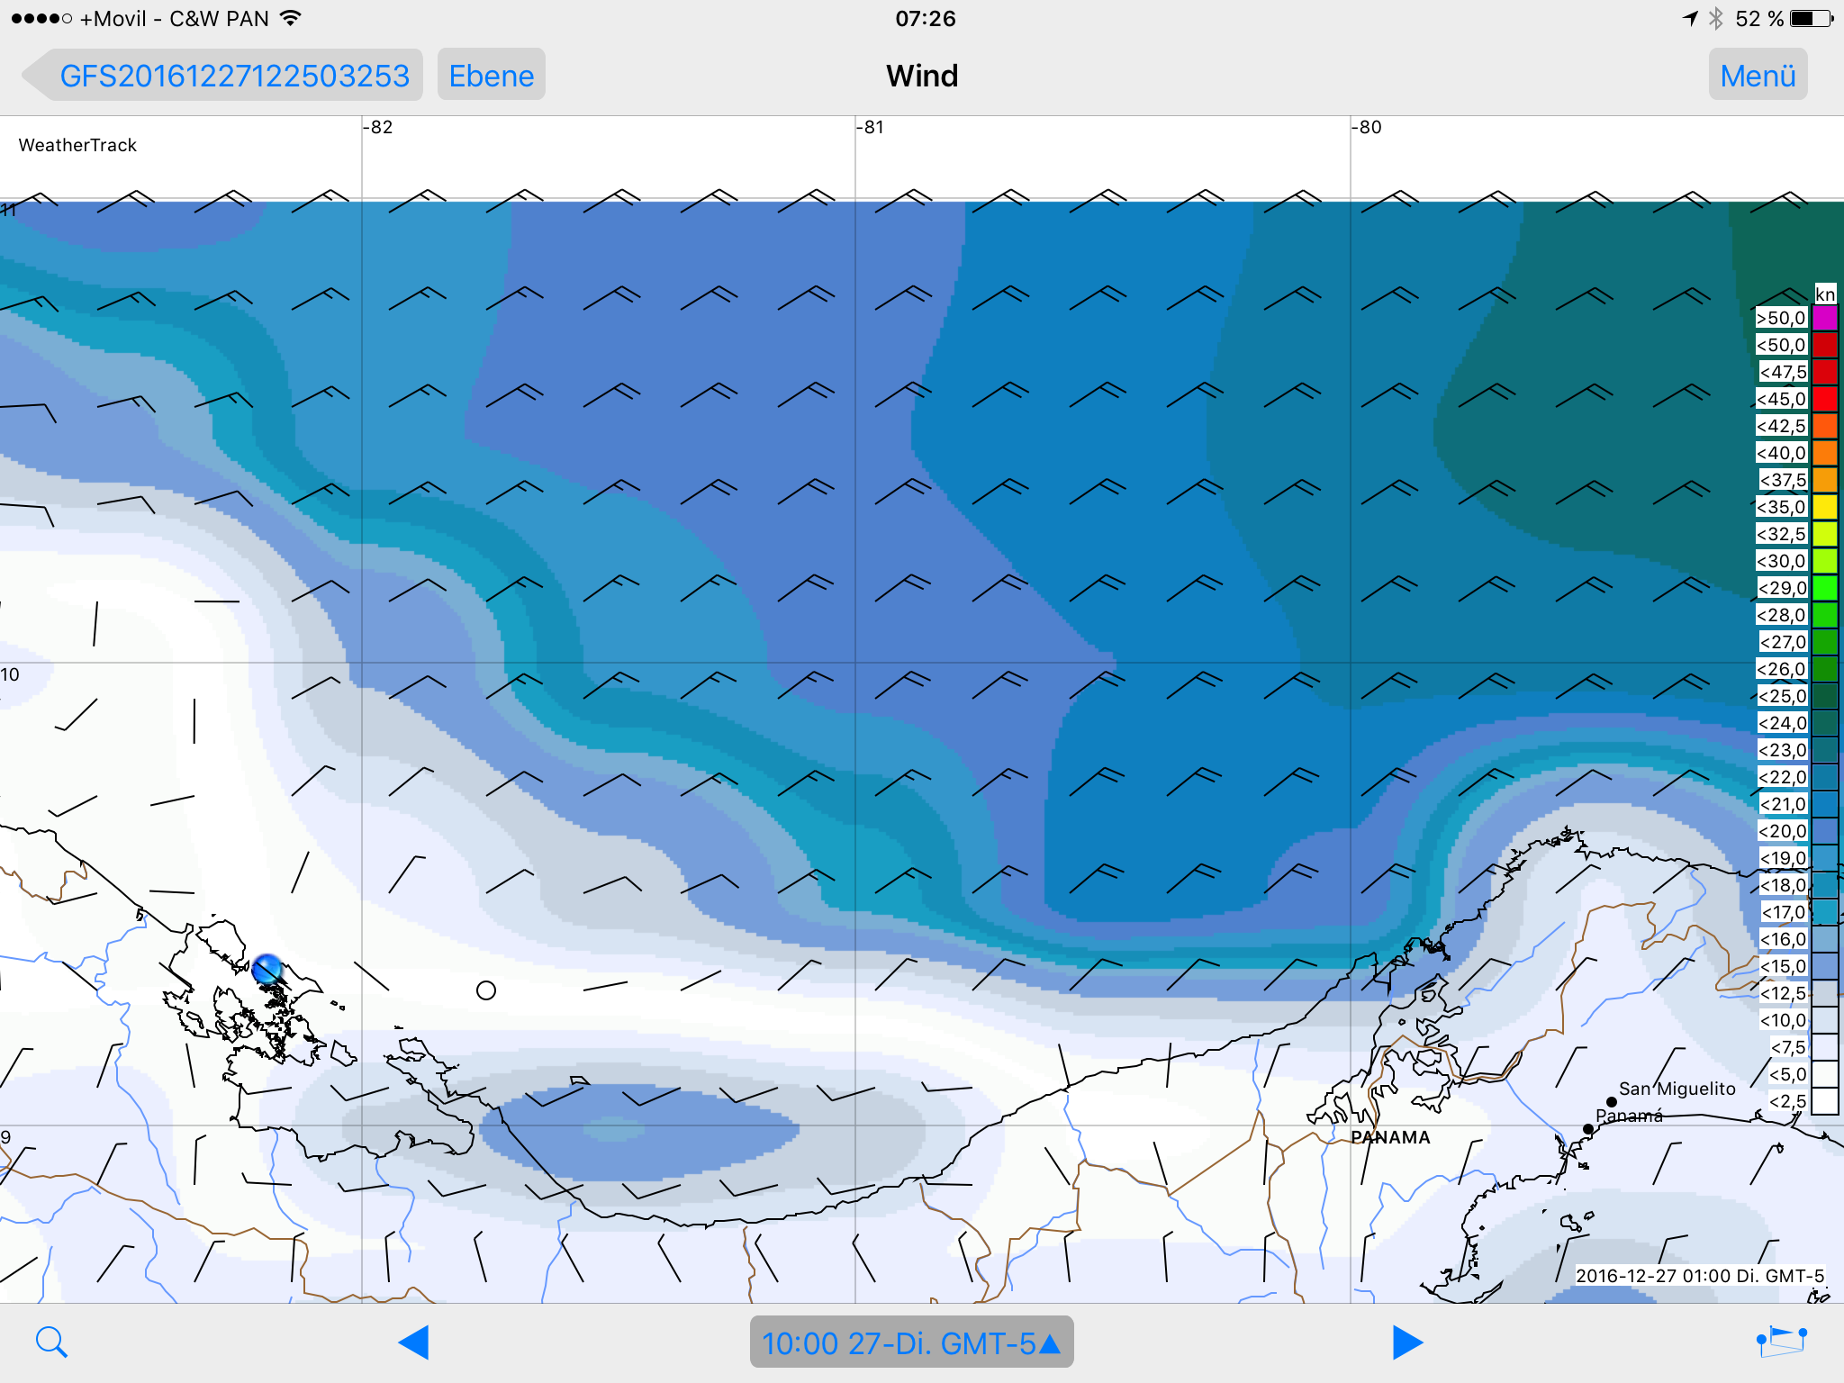1844x1383 pixels.
Task: Tap the 2016-12-27 01:00 timestamp label
Action: [x=1700, y=1275]
